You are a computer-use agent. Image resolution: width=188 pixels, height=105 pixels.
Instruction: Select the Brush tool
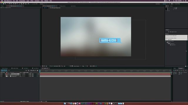tap(20, 4)
